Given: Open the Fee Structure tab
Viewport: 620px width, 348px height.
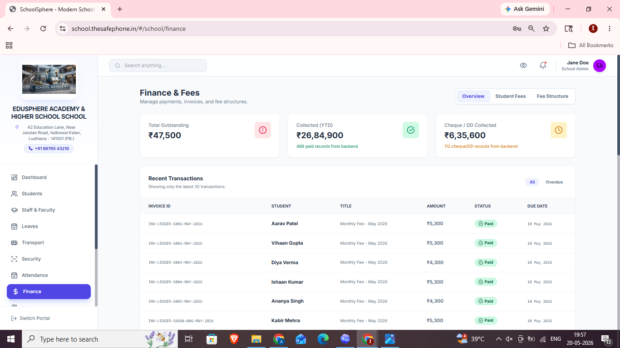Looking at the screenshot, I should pos(552,96).
